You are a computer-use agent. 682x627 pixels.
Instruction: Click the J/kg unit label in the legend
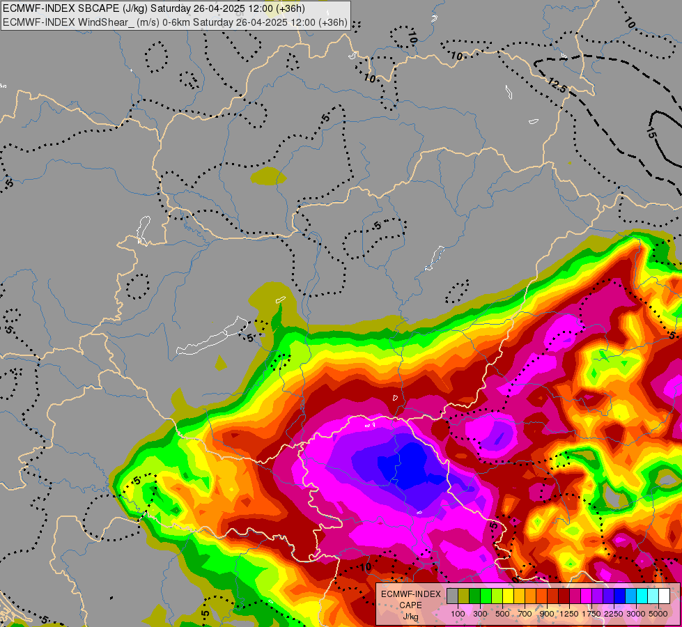pos(411,617)
